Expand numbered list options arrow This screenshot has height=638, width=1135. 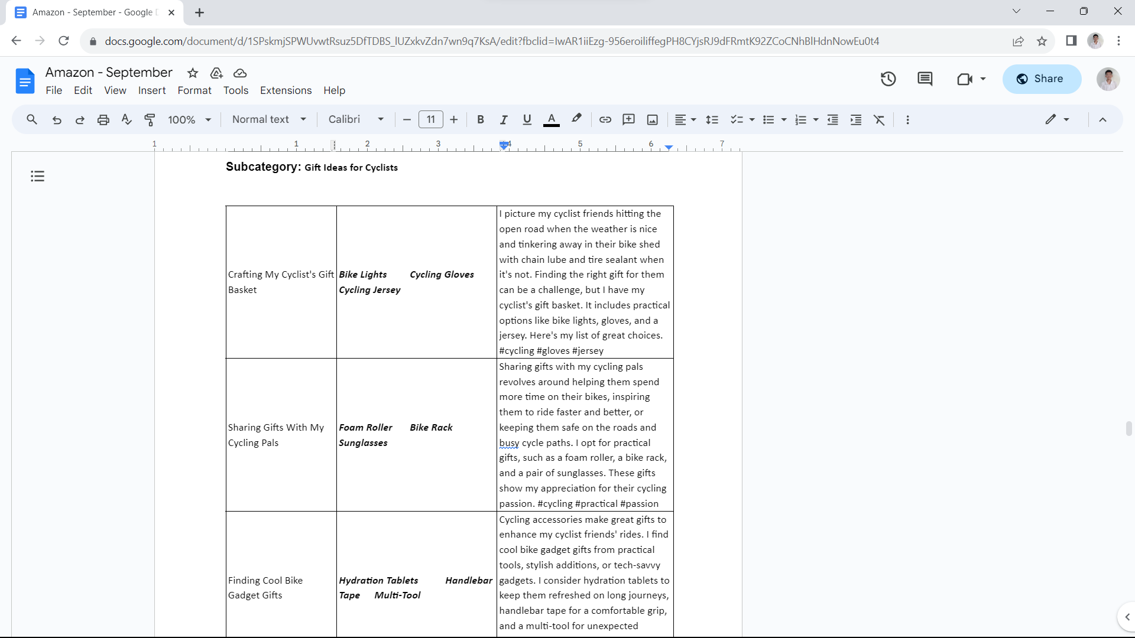816,119
